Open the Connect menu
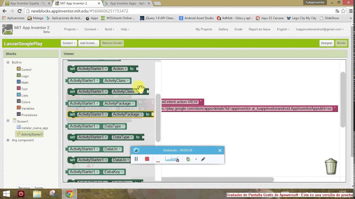The image size is (355, 199). point(91,29)
